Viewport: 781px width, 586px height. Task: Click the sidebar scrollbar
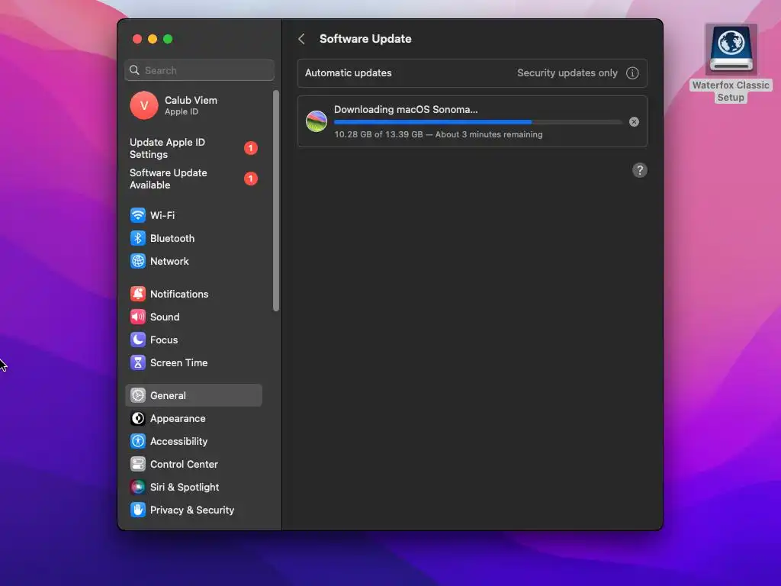tap(276, 201)
